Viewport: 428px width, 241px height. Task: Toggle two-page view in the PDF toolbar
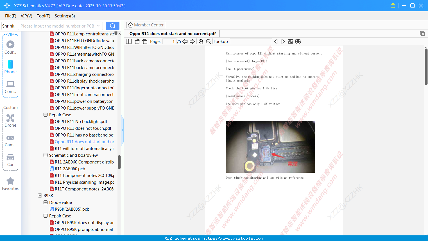pos(129,42)
